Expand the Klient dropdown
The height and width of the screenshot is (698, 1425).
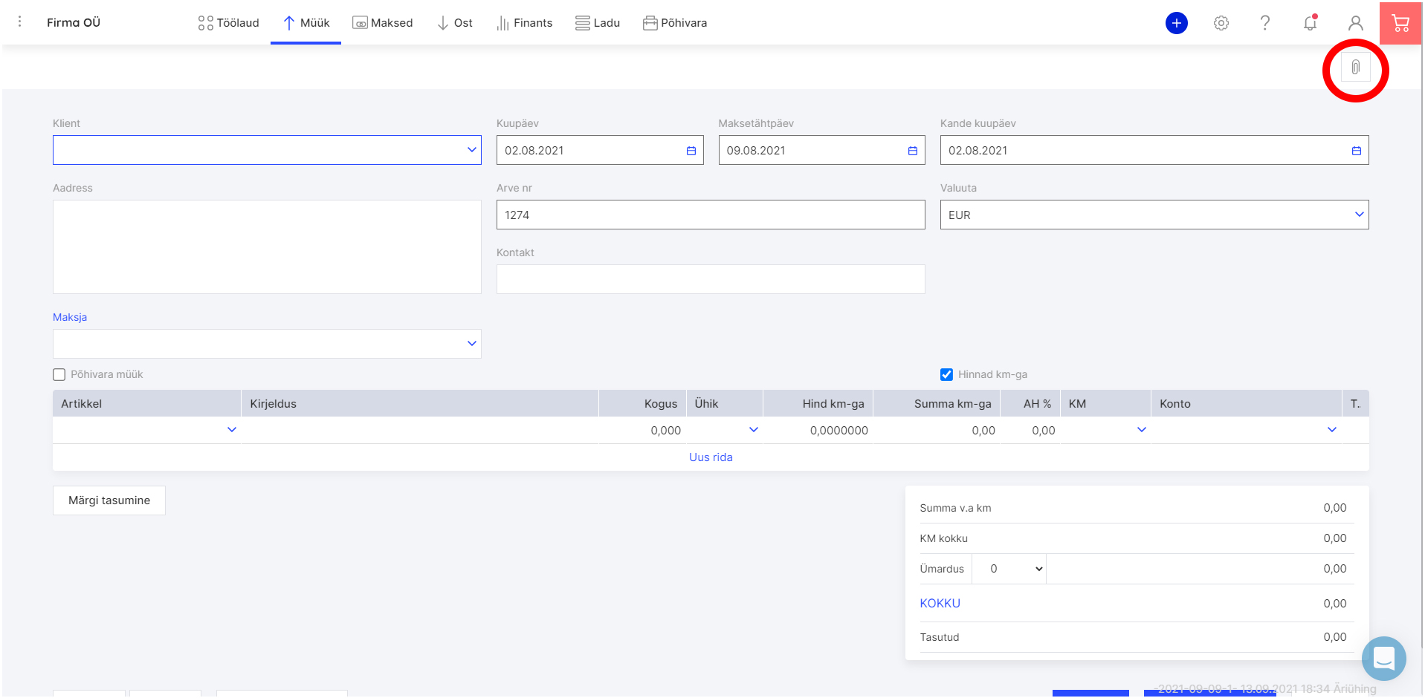pyautogui.click(x=471, y=150)
